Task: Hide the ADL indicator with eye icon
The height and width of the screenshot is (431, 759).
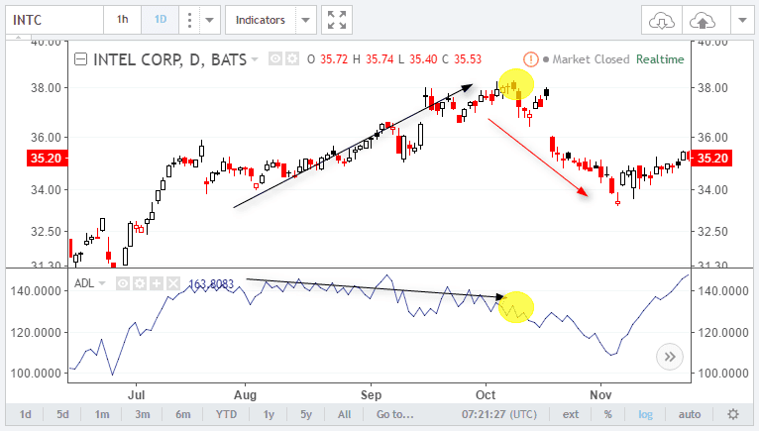Action: [123, 283]
